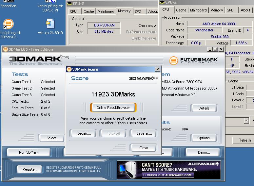Click the Futuremark Corporation logo
The height and width of the screenshot is (186, 254).
(193, 60)
